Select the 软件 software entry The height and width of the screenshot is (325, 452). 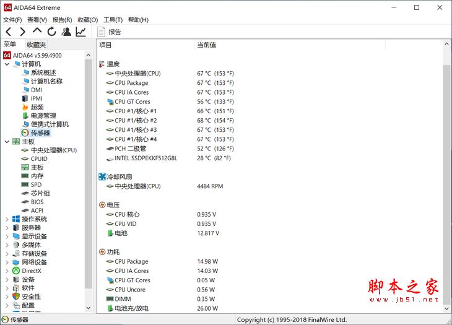28,288
